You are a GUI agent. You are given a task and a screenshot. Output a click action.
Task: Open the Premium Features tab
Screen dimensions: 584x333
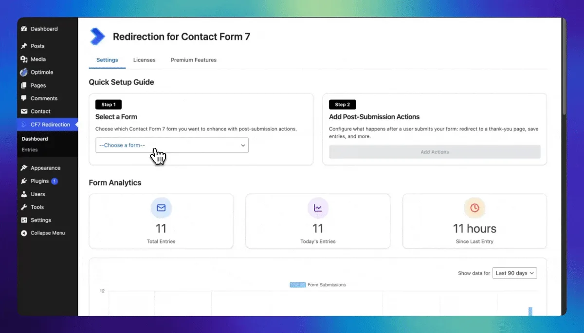pyautogui.click(x=194, y=60)
